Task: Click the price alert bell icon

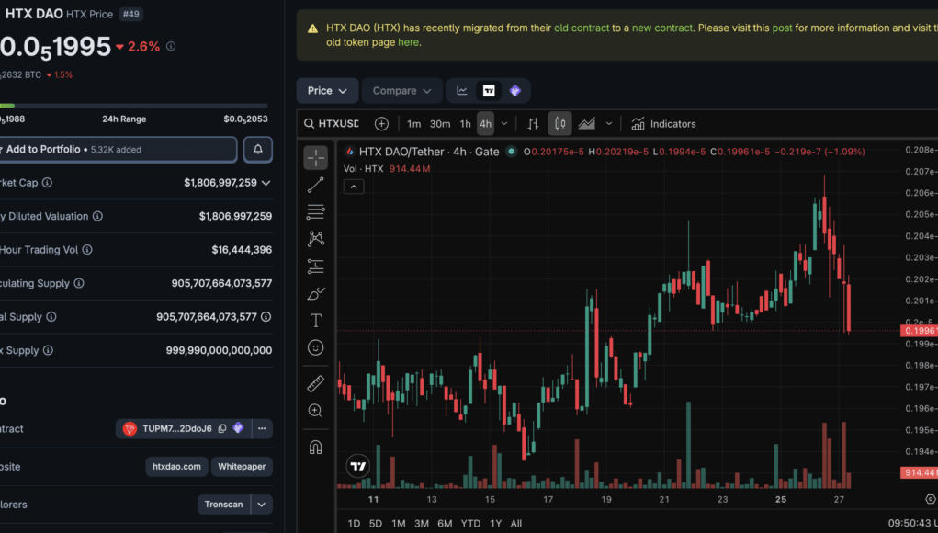Action: 258,150
